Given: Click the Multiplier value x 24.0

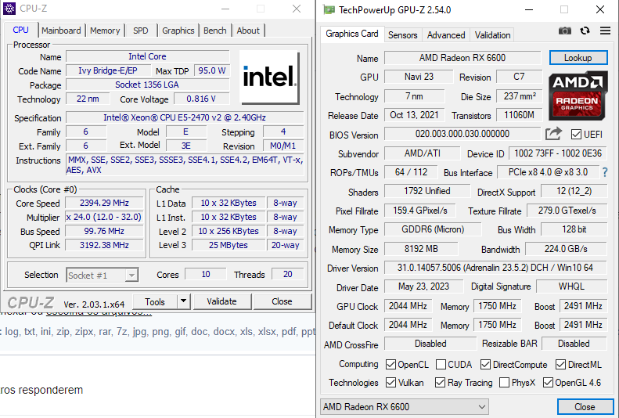Looking at the screenshot, I should click(104, 217).
